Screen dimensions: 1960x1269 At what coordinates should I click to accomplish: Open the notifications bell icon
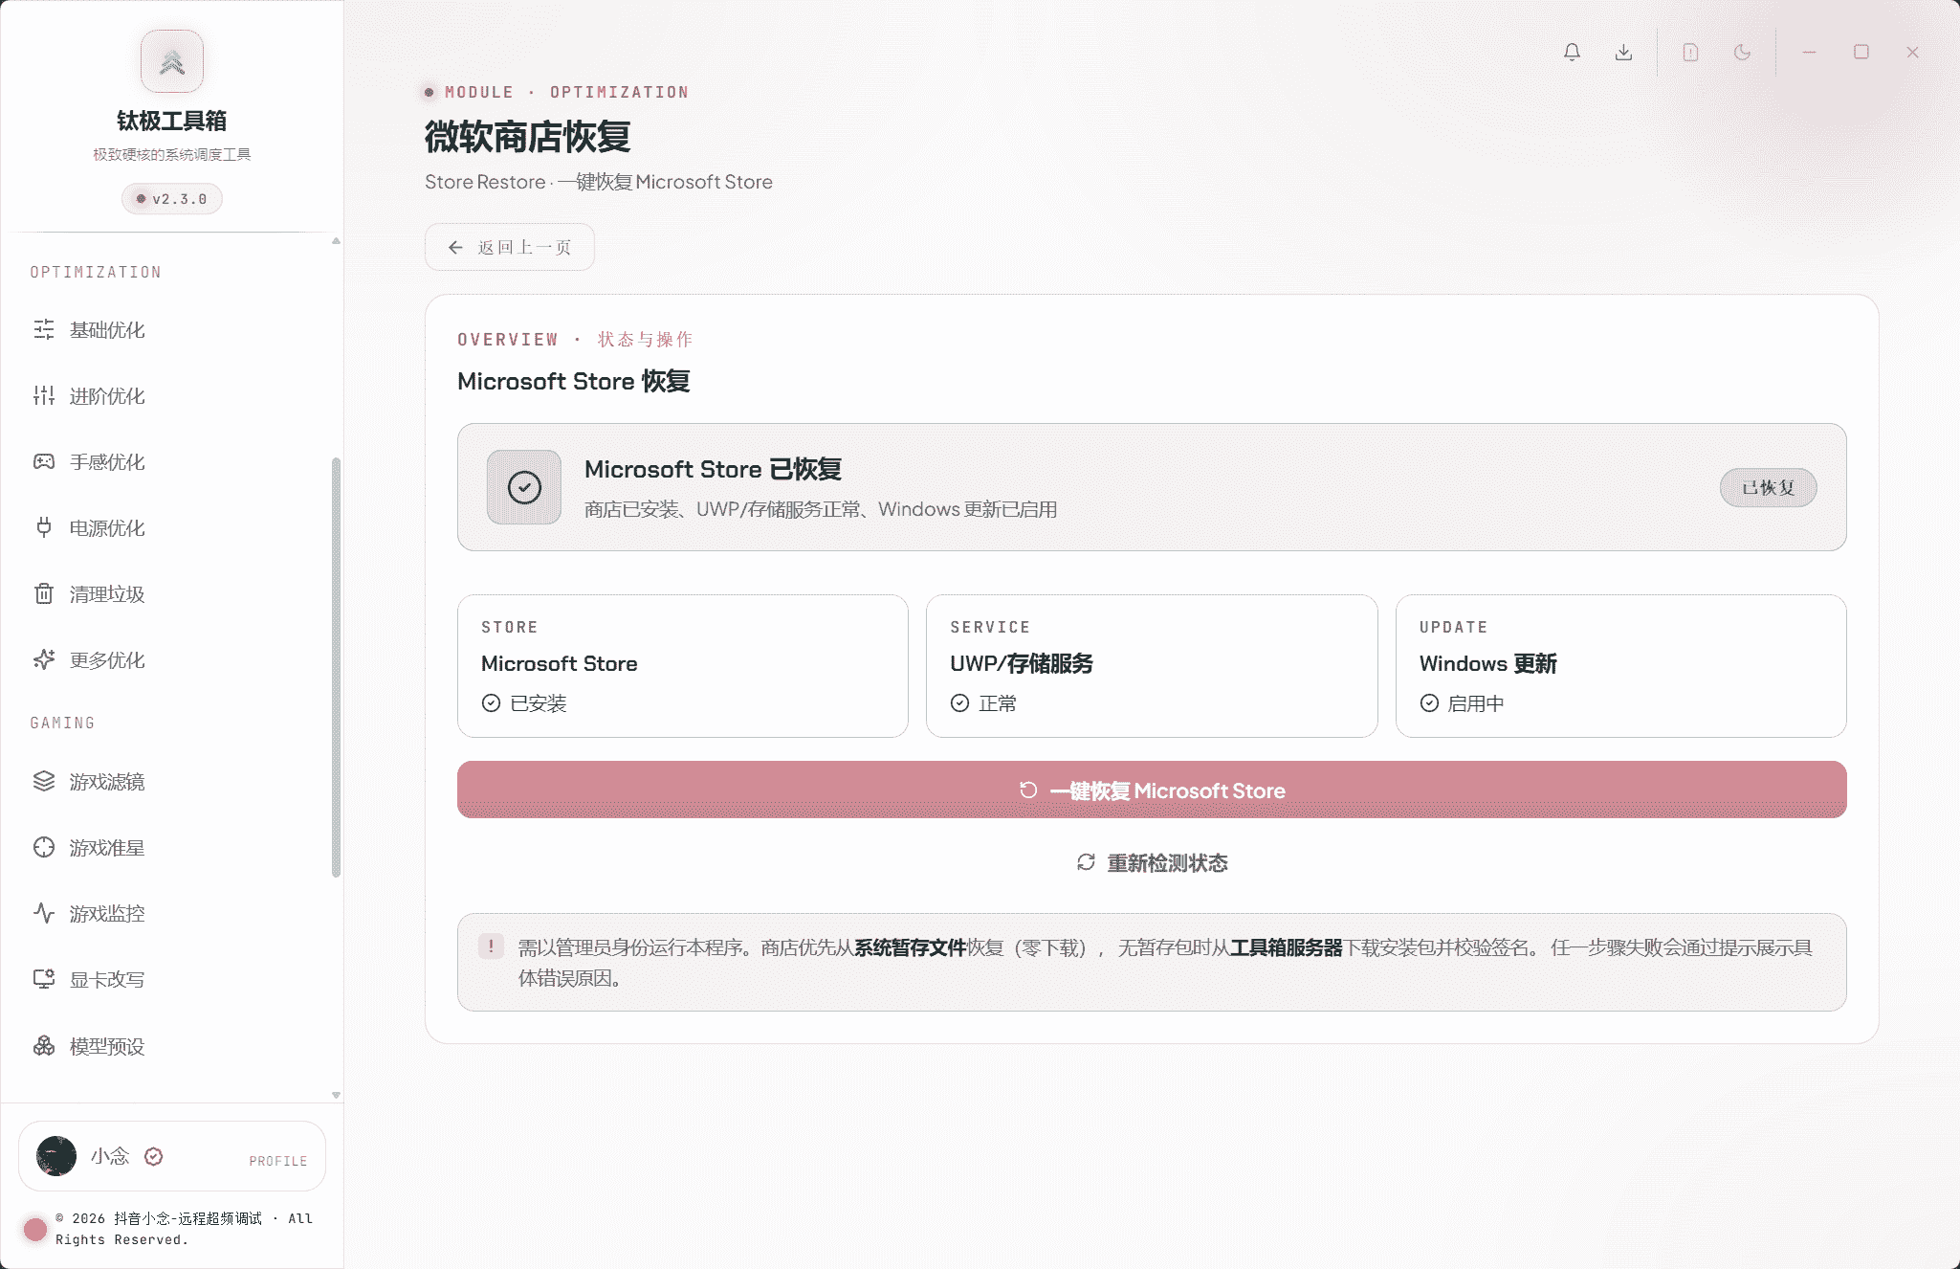(x=1572, y=52)
